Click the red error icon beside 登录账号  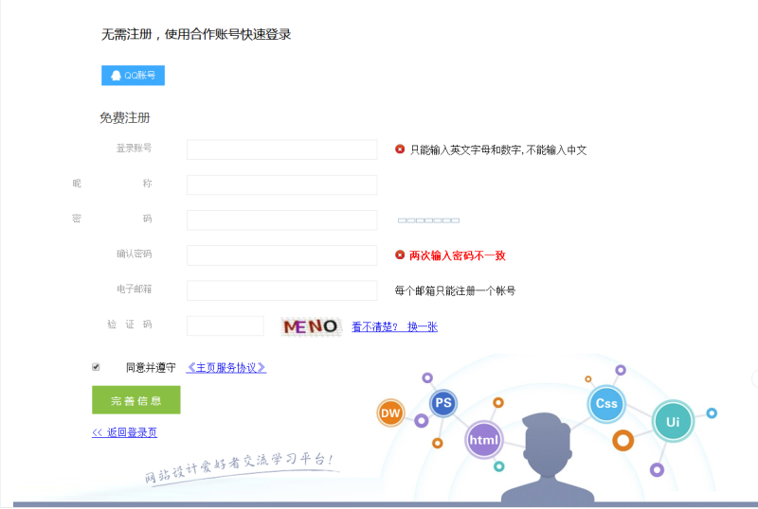tap(400, 149)
